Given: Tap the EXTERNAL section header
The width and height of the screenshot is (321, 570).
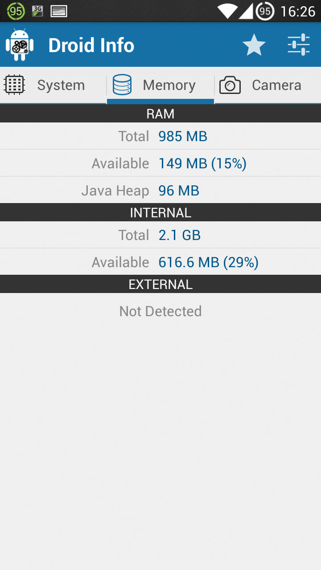Looking at the screenshot, I should click(160, 284).
